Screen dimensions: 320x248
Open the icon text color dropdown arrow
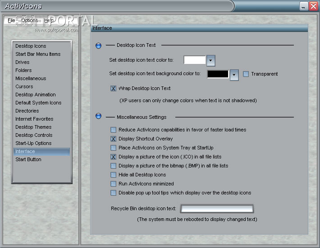[x=211, y=60]
